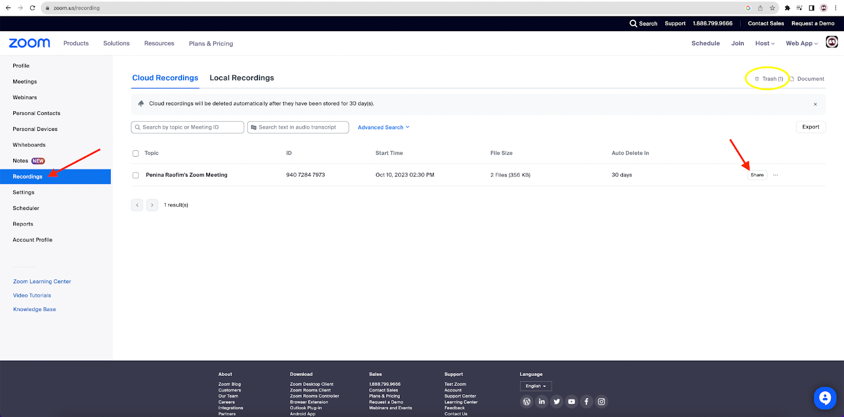This screenshot has width=844, height=417.
Task: Click Request a Demo
Action: click(813, 23)
